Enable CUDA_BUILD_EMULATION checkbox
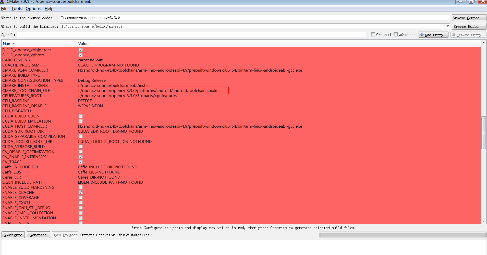Image resolution: width=487 pixels, height=255 pixels. click(x=81, y=121)
